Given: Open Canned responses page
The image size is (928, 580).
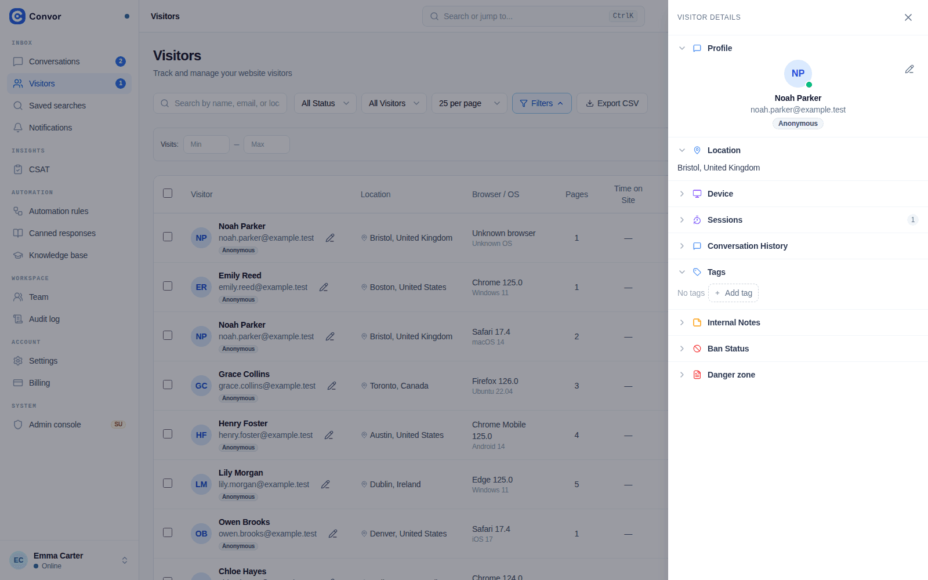Looking at the screenshot, I should [x=69, y=233].
